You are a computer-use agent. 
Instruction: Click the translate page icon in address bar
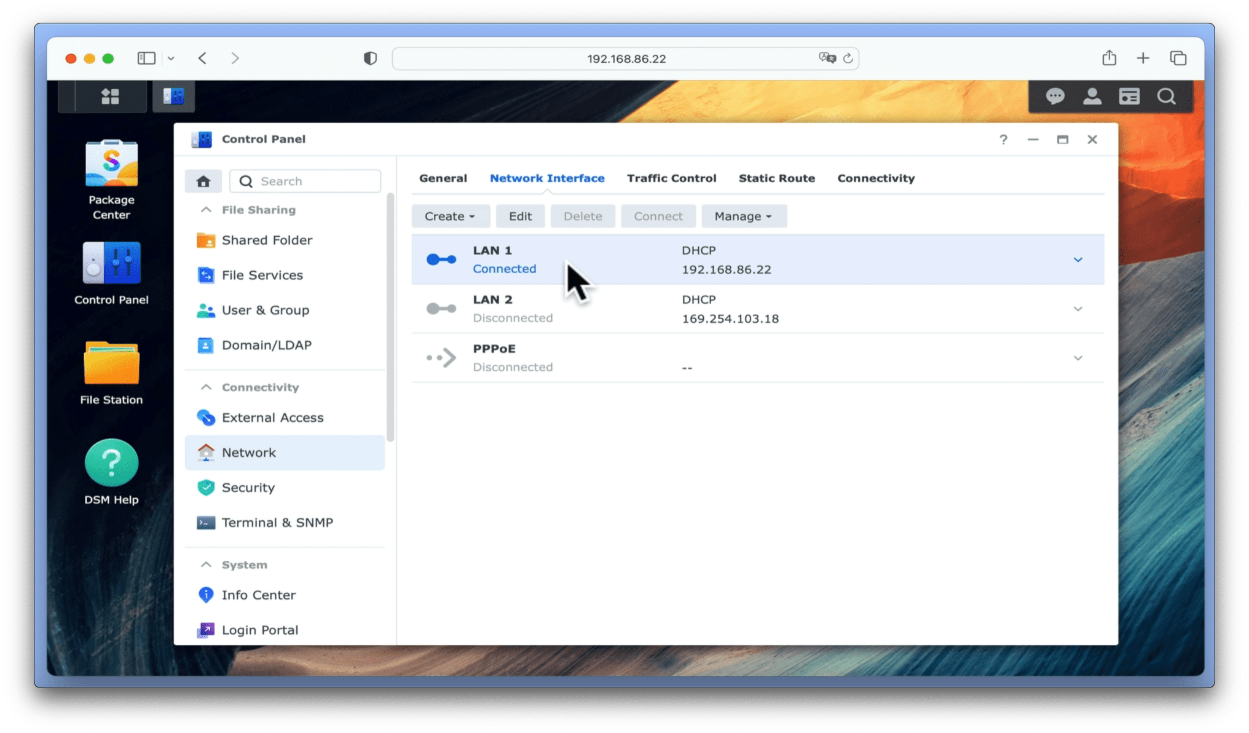827,58
